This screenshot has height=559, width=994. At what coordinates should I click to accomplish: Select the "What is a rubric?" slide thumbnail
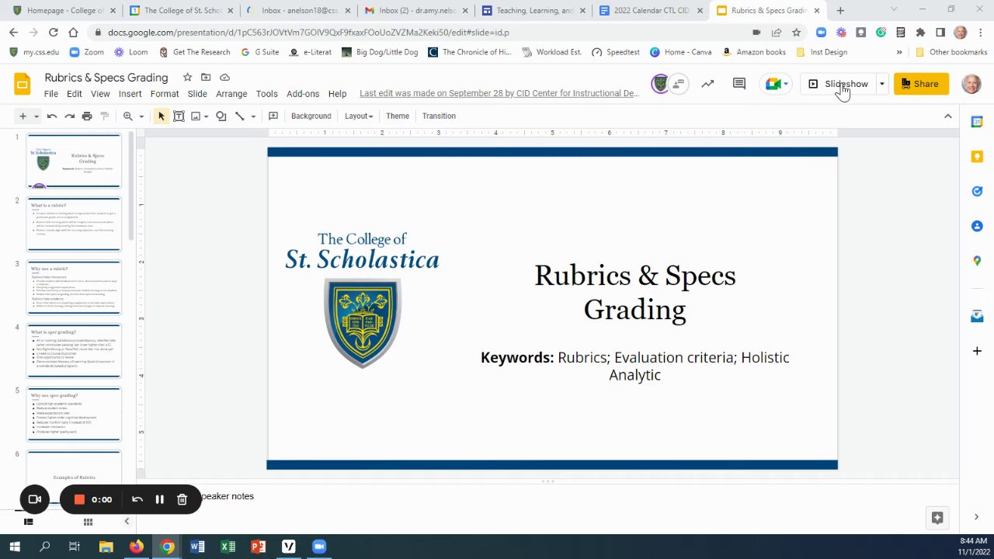(x=75, y=224)
